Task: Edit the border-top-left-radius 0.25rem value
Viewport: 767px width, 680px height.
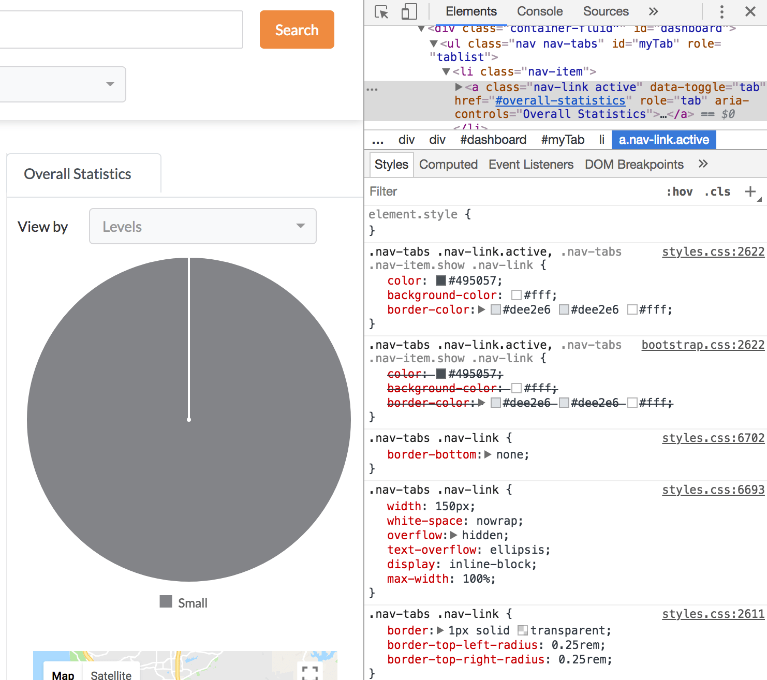Action: click(x=575, y=645)
